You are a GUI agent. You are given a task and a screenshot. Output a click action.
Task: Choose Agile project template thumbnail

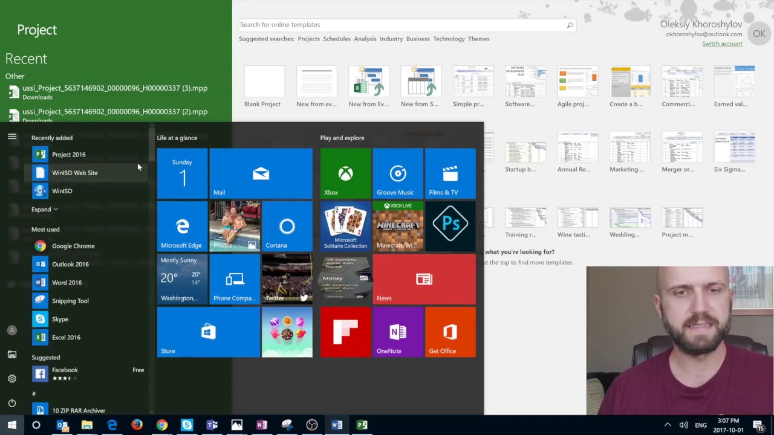point(577,86)
